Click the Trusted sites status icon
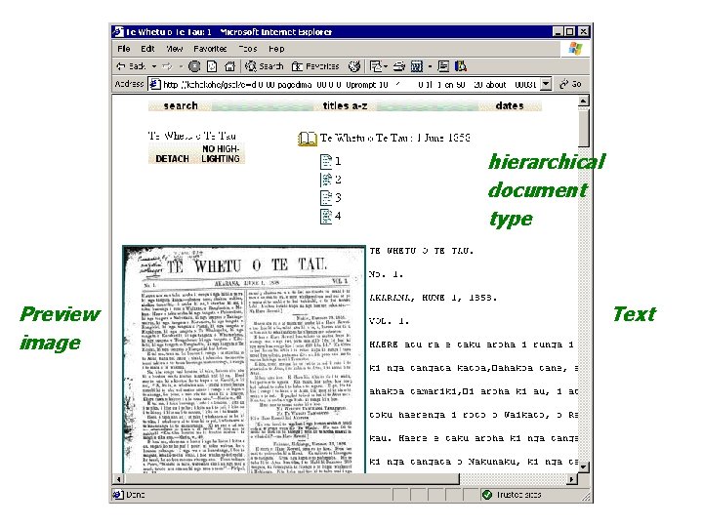This screenshot has width=703, height=527. point(486,495)
